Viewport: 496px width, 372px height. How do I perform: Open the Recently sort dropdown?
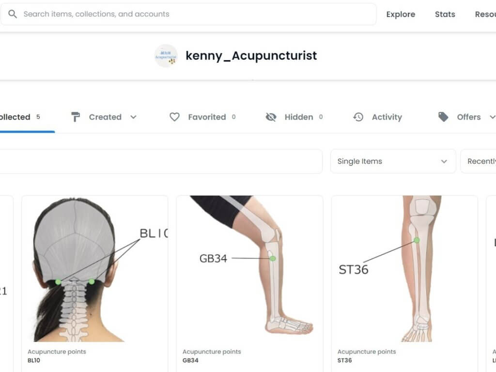click(x=479, y=161)
